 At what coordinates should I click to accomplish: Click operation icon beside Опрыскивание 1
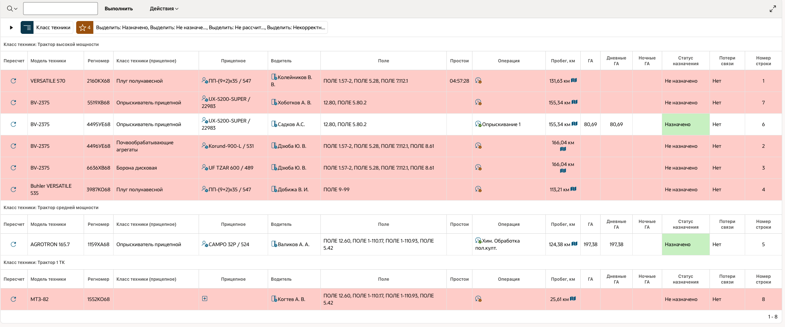coord(478,124)
